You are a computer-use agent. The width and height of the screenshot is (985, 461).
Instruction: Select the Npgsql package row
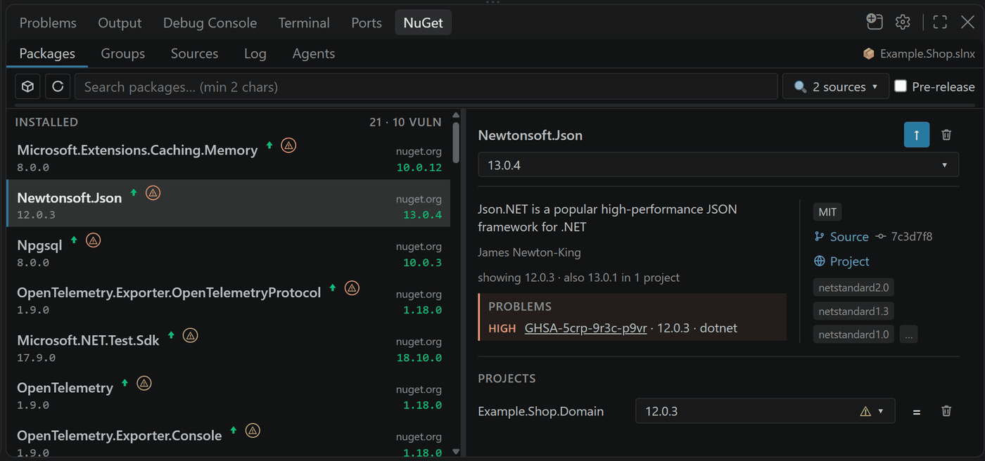click(229, 251)
